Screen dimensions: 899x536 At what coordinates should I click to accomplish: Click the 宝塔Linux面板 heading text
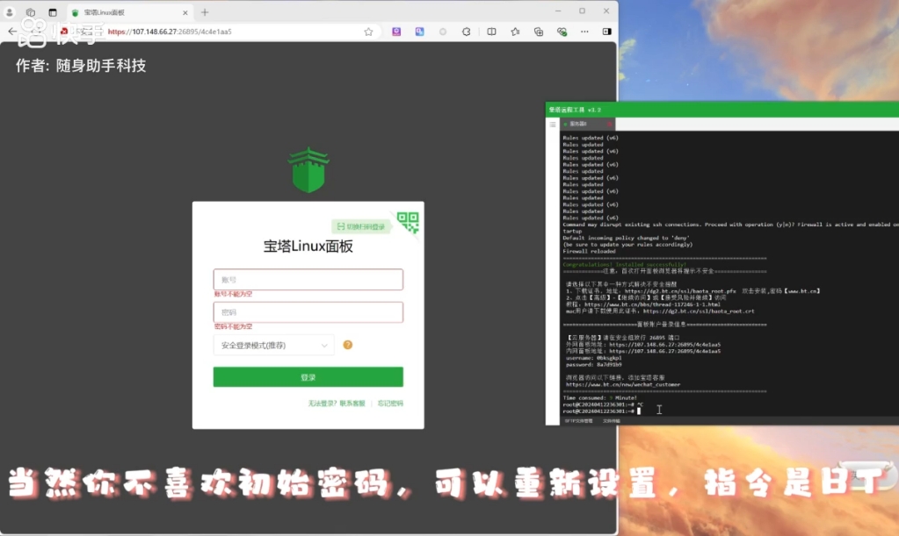[308, 246]
